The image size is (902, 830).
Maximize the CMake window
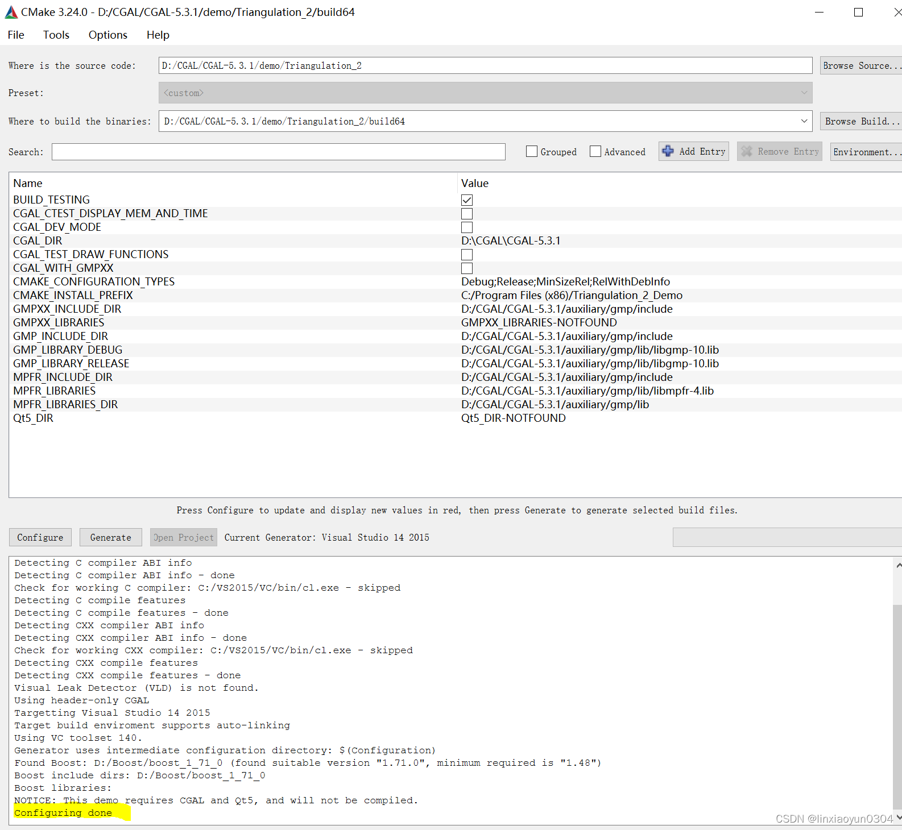[859, 12]
